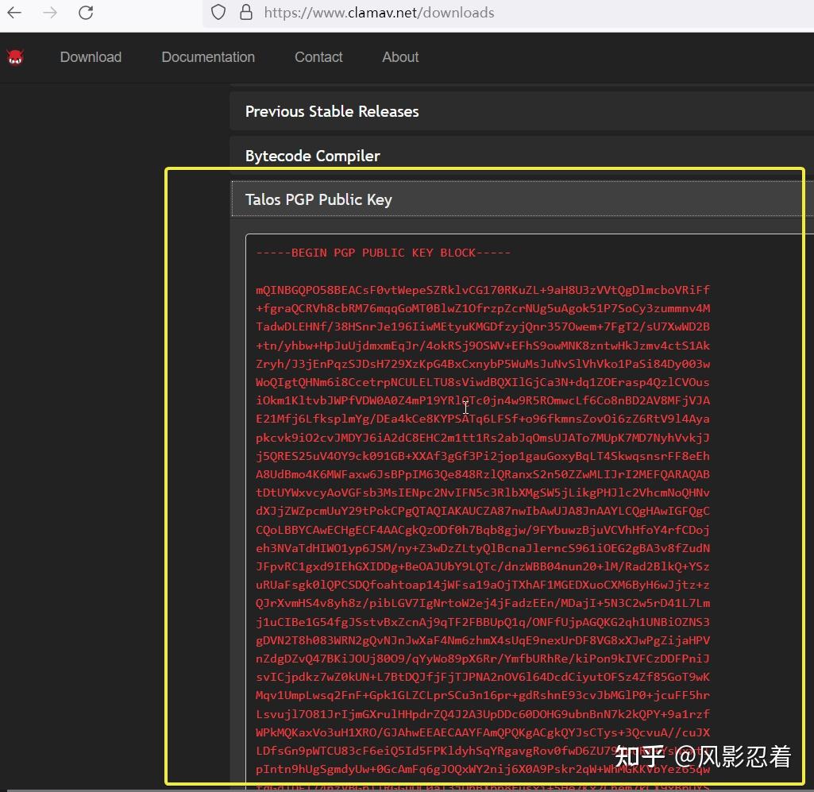Click the key line starting WPkMQKaxVo3uH1XRO

(483, 732)
